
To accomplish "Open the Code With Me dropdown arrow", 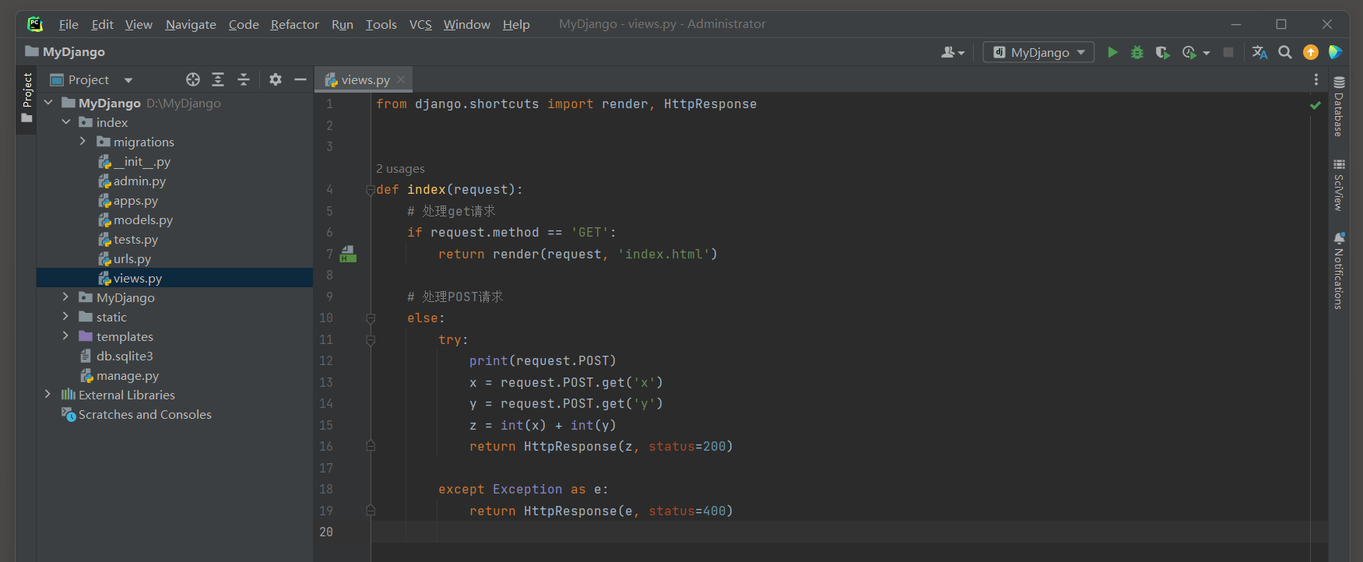I will click(x=962, y=53).
